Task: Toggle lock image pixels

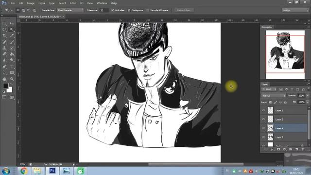Action: pos(276,102)
